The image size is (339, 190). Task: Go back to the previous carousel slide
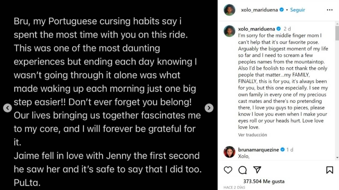tap(7, 108)
